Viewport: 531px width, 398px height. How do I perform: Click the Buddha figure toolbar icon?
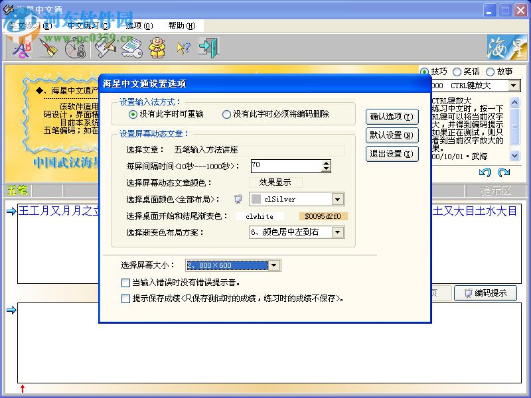[x=157, y=48]
